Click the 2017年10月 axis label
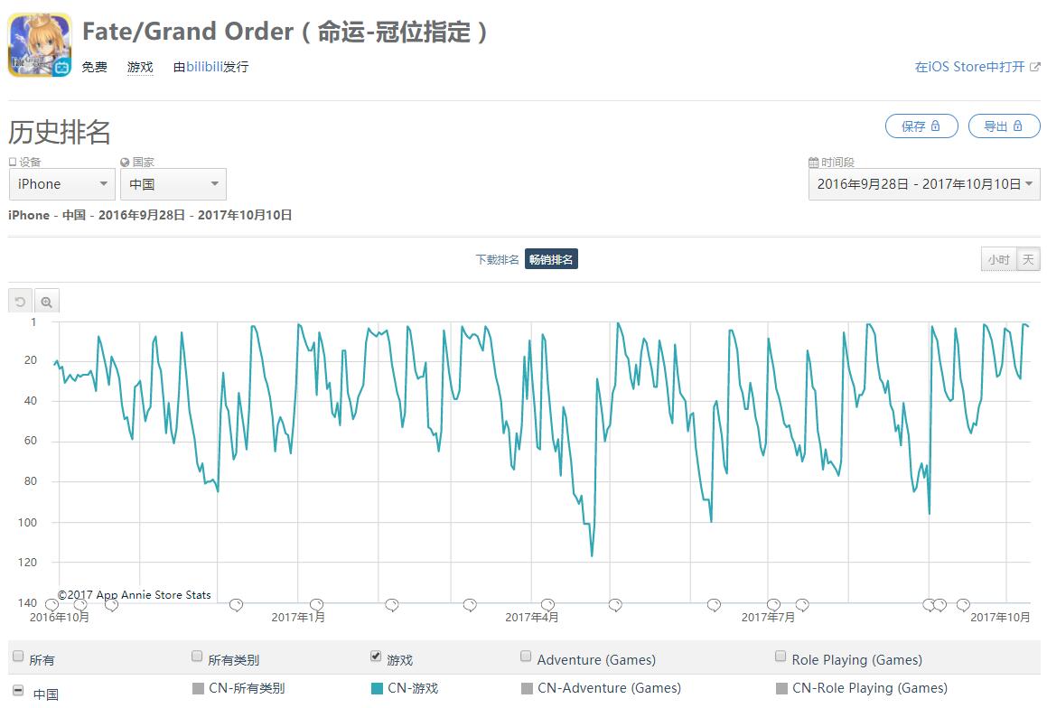The height and width of the screenshot is (708, 1047). (x=1000, y=618)
